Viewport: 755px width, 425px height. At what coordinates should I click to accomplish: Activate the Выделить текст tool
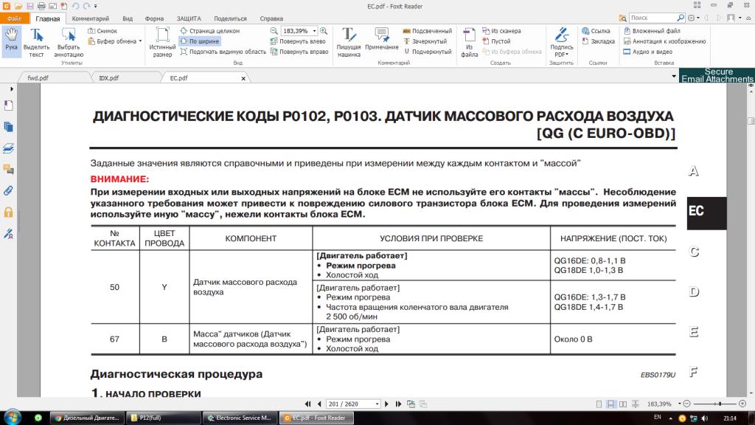[x=36, y=42]
